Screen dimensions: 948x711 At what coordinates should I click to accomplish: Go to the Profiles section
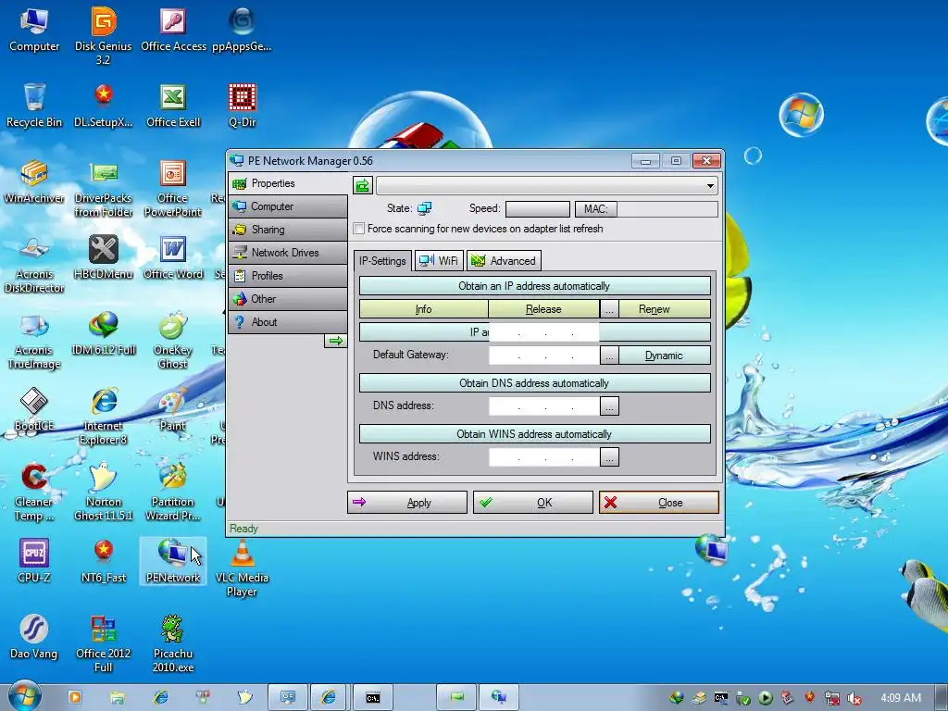pos(288,276)
